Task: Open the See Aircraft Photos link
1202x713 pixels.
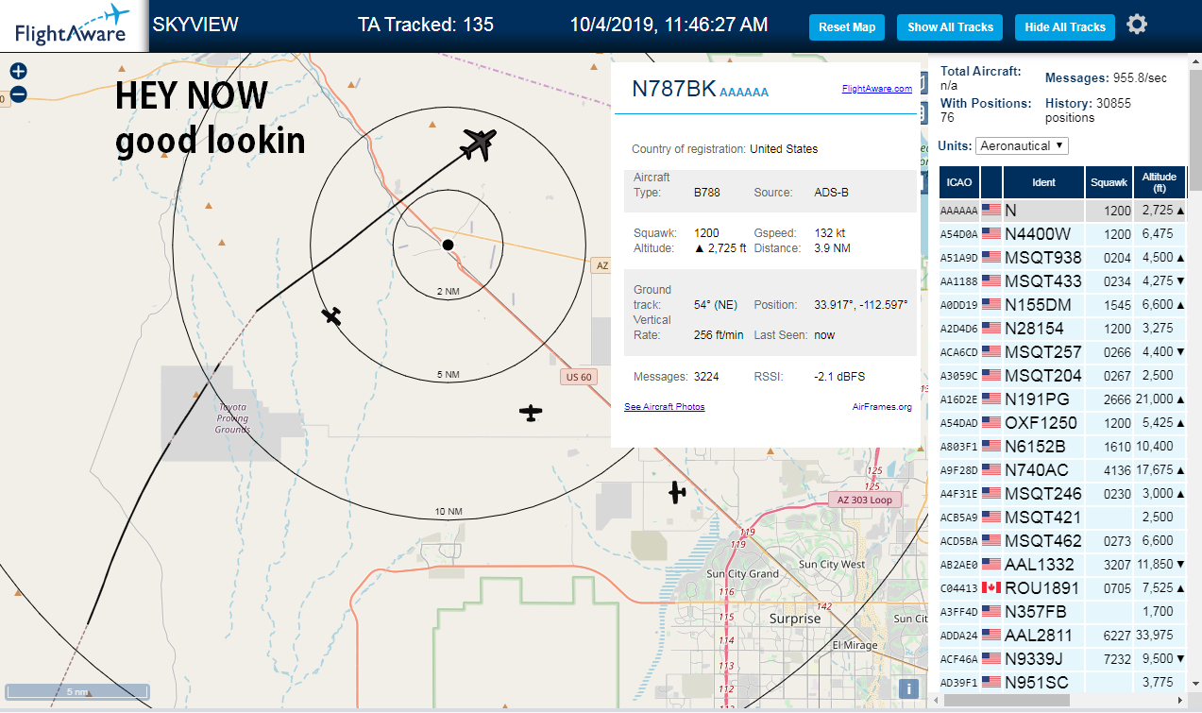Action: pyautogui.click(x=665, y=407)
